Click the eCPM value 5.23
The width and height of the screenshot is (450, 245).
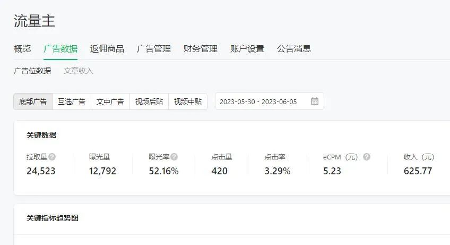coord(332,171)
